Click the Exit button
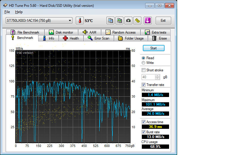The width and height of the screenshot is (229, 155). (x=163, y=21)
